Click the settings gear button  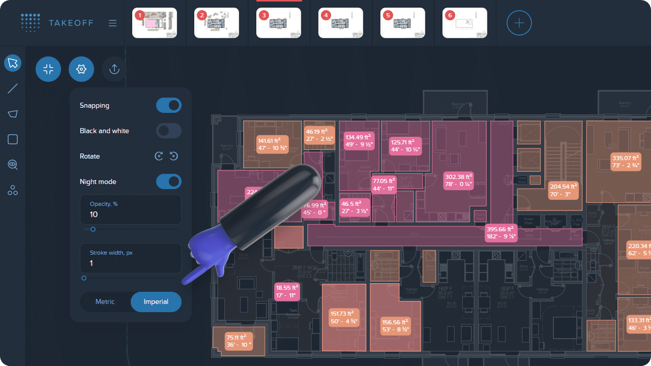[81, 70]
